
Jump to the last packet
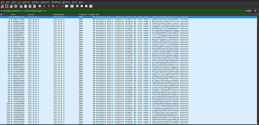[62, 6]
